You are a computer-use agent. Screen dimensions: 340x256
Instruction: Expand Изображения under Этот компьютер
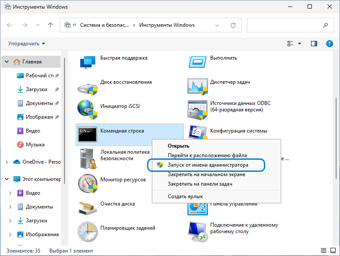(x=10, y=234)
